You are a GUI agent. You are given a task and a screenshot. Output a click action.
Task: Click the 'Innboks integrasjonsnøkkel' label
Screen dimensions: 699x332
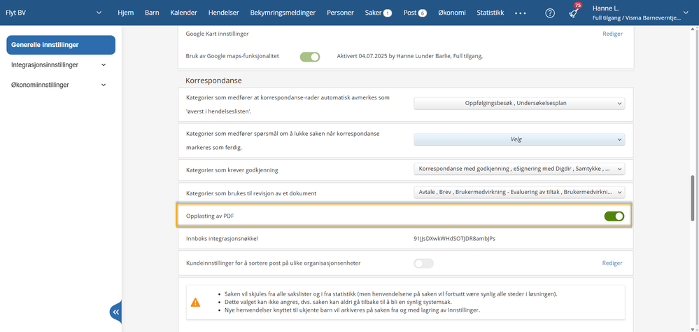pyautogui.click(x=222, y=238)
